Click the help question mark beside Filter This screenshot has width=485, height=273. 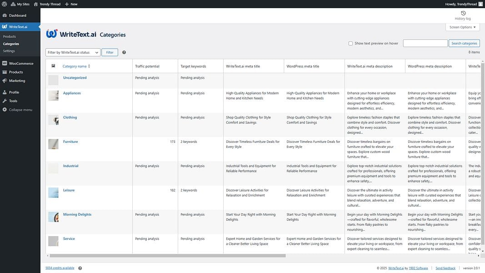click(124, 52)
